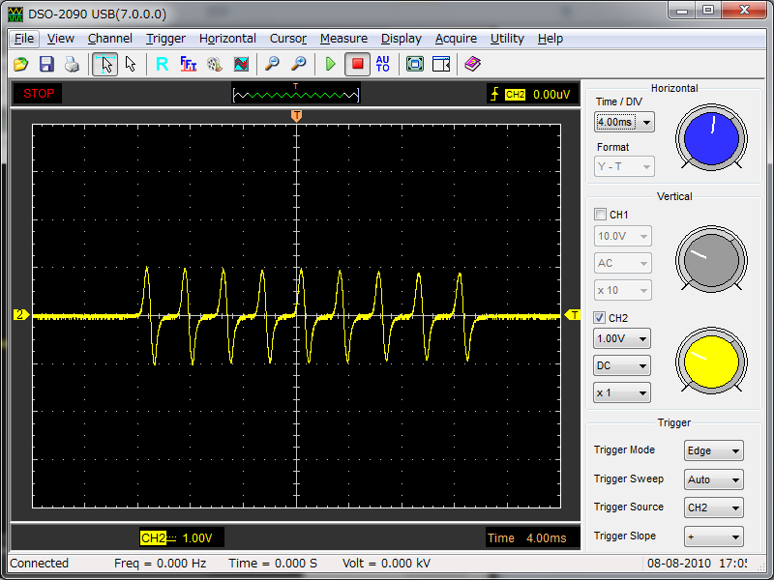774x580 pixels.
Task: Open the Acquire menu
Action: 456,39
